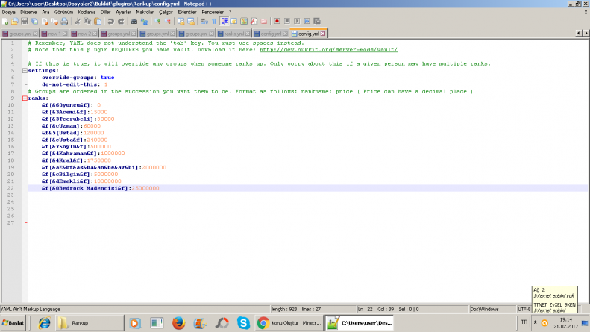Print the current document
Screen dimensions: 590x332
(64, 22)
